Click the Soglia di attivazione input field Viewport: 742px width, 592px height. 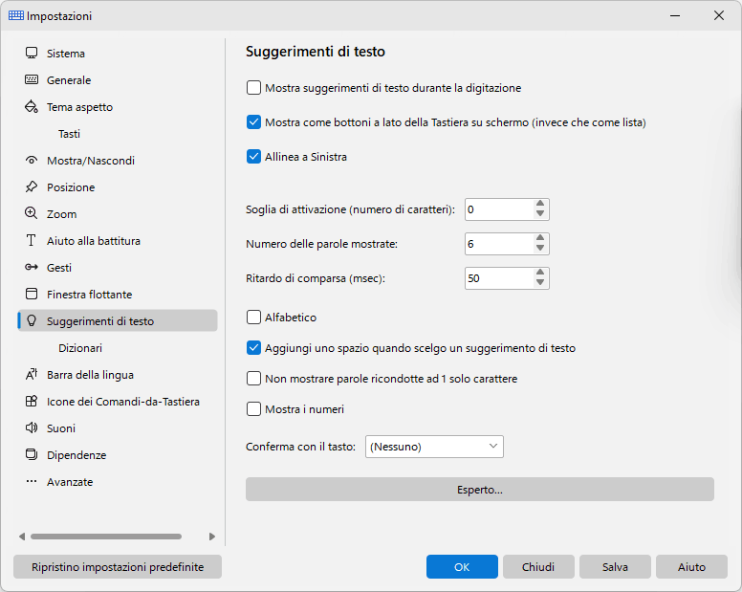tap(499, 209)
